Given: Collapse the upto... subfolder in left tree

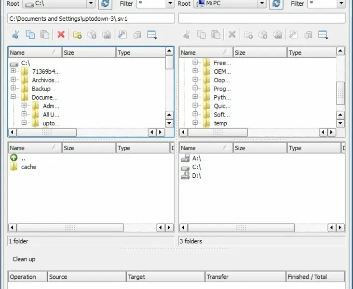Looking at the screenshot, I should click(x=24, y=122).
